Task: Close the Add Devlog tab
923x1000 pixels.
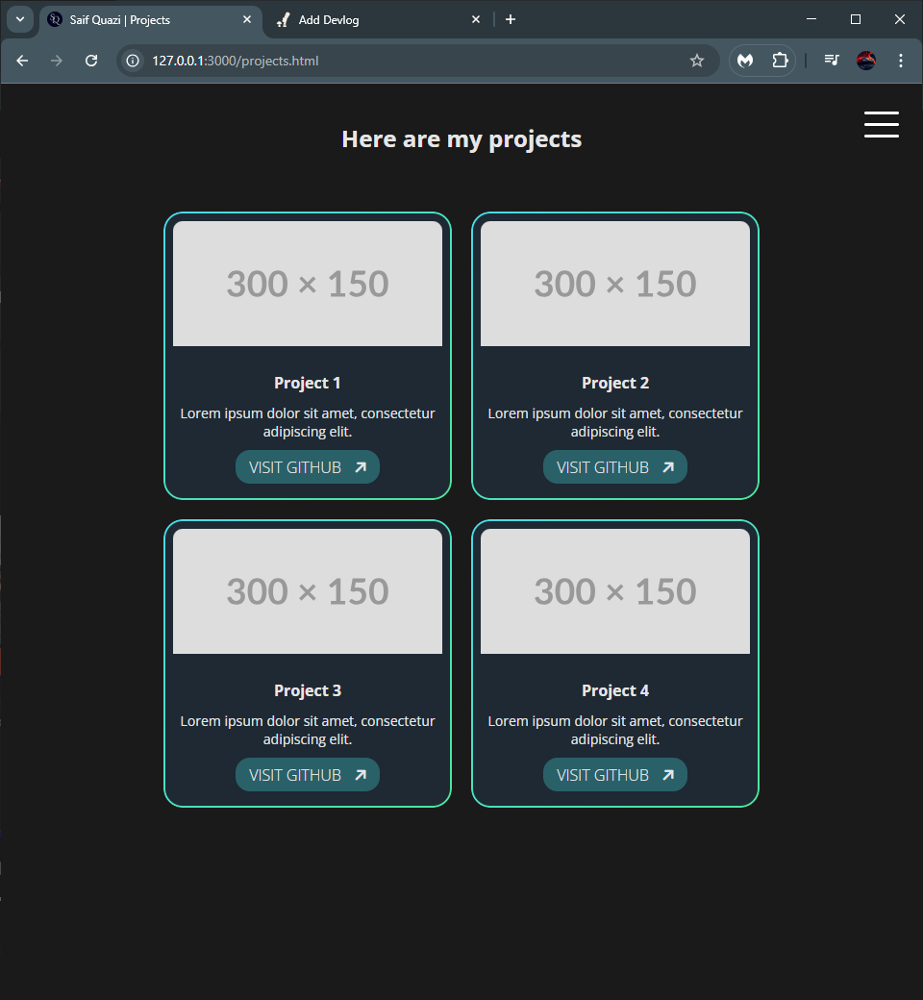Action: (x=476, y=19)
